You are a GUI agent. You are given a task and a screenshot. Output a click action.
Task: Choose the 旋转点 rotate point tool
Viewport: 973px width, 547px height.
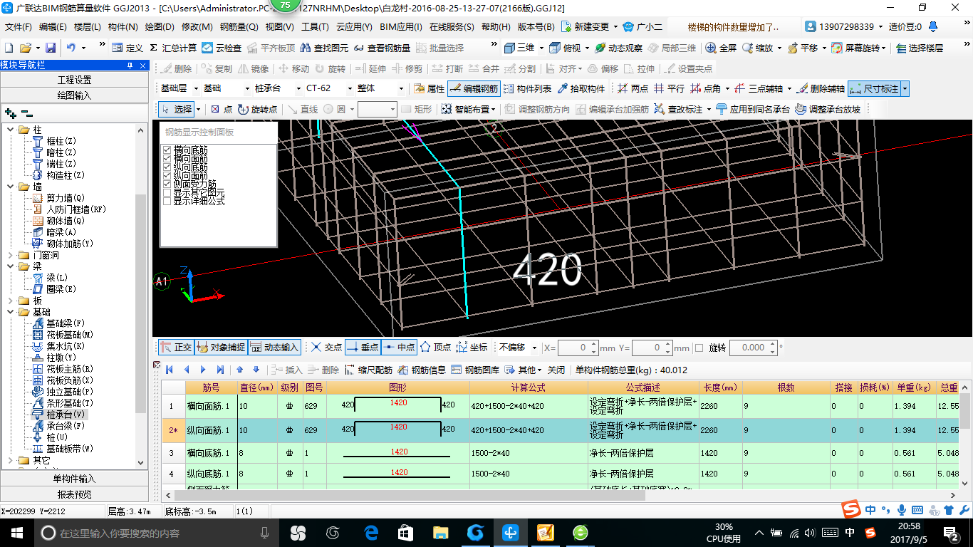[258, 109]
